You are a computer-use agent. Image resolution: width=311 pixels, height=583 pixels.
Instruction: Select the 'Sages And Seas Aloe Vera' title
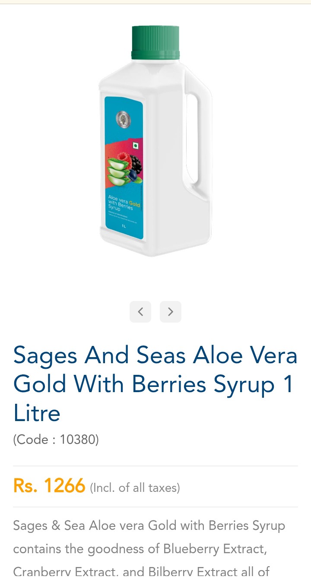pyautogui.click(x=155, y=355)
